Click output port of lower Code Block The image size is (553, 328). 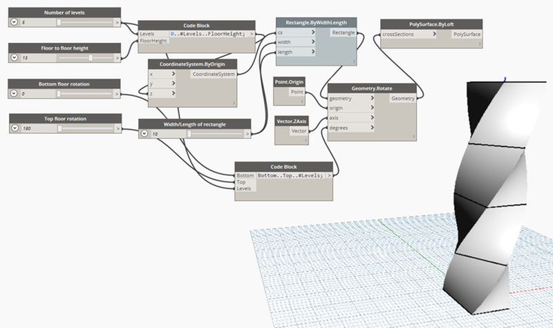pos(329,175)
